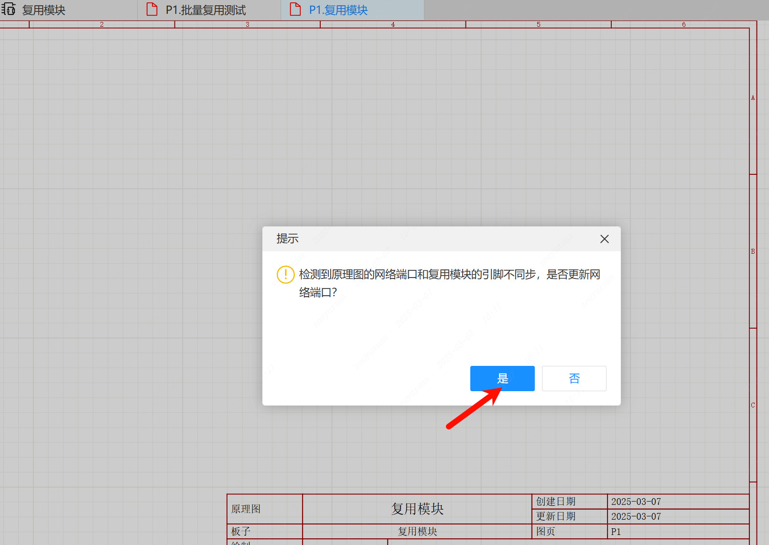Close the 提示 dialog with the X

pos(604,239)
